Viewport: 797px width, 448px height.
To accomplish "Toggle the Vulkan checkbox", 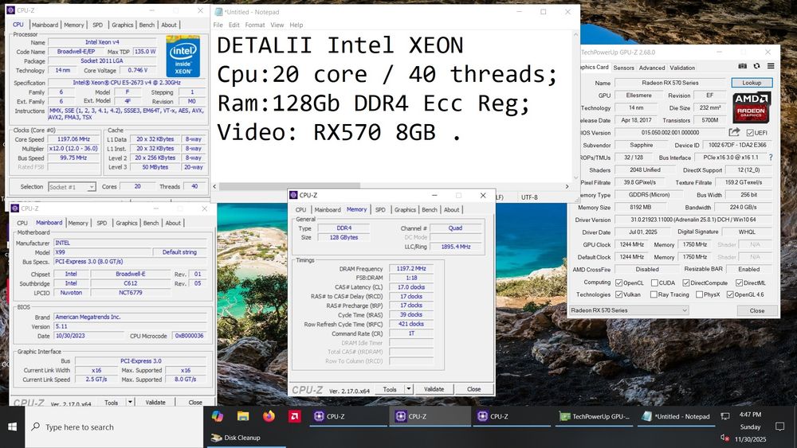I will pyautogui.click(x=618, y=294).
